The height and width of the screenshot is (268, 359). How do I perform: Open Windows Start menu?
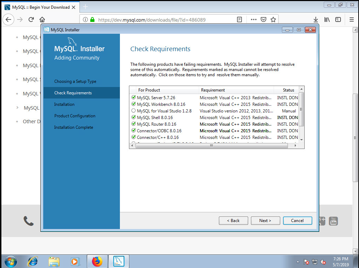coord(10,261)
